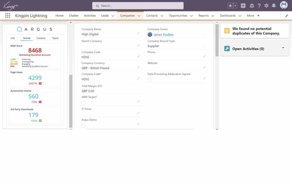Click the Argus logo icon

tap(19, 29)
